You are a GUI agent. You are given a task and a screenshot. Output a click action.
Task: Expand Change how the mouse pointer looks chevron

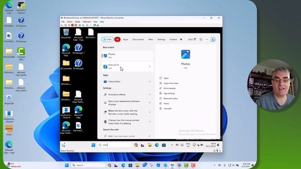150,122
